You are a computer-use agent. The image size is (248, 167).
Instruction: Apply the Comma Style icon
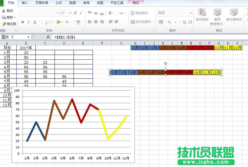176,22
